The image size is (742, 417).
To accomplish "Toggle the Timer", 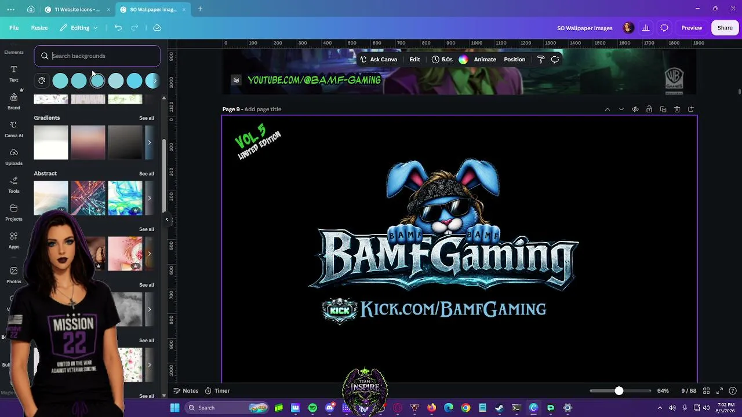I will pos(217,391).
